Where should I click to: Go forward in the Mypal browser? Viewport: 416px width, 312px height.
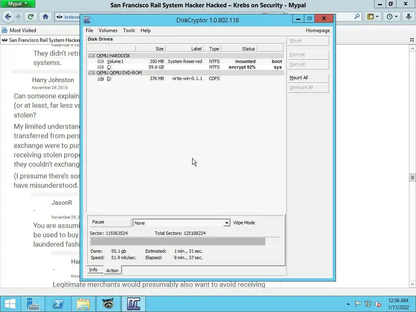(18, 17)
